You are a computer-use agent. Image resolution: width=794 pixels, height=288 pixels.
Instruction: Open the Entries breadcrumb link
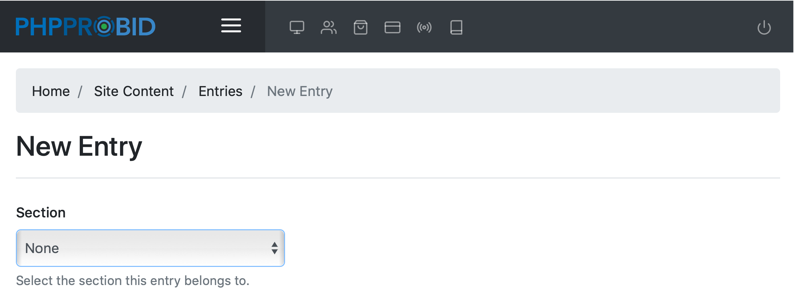[x=220, y=91]
